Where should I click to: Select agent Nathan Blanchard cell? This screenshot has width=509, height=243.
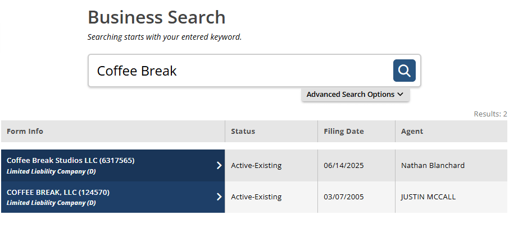[433, 166]
